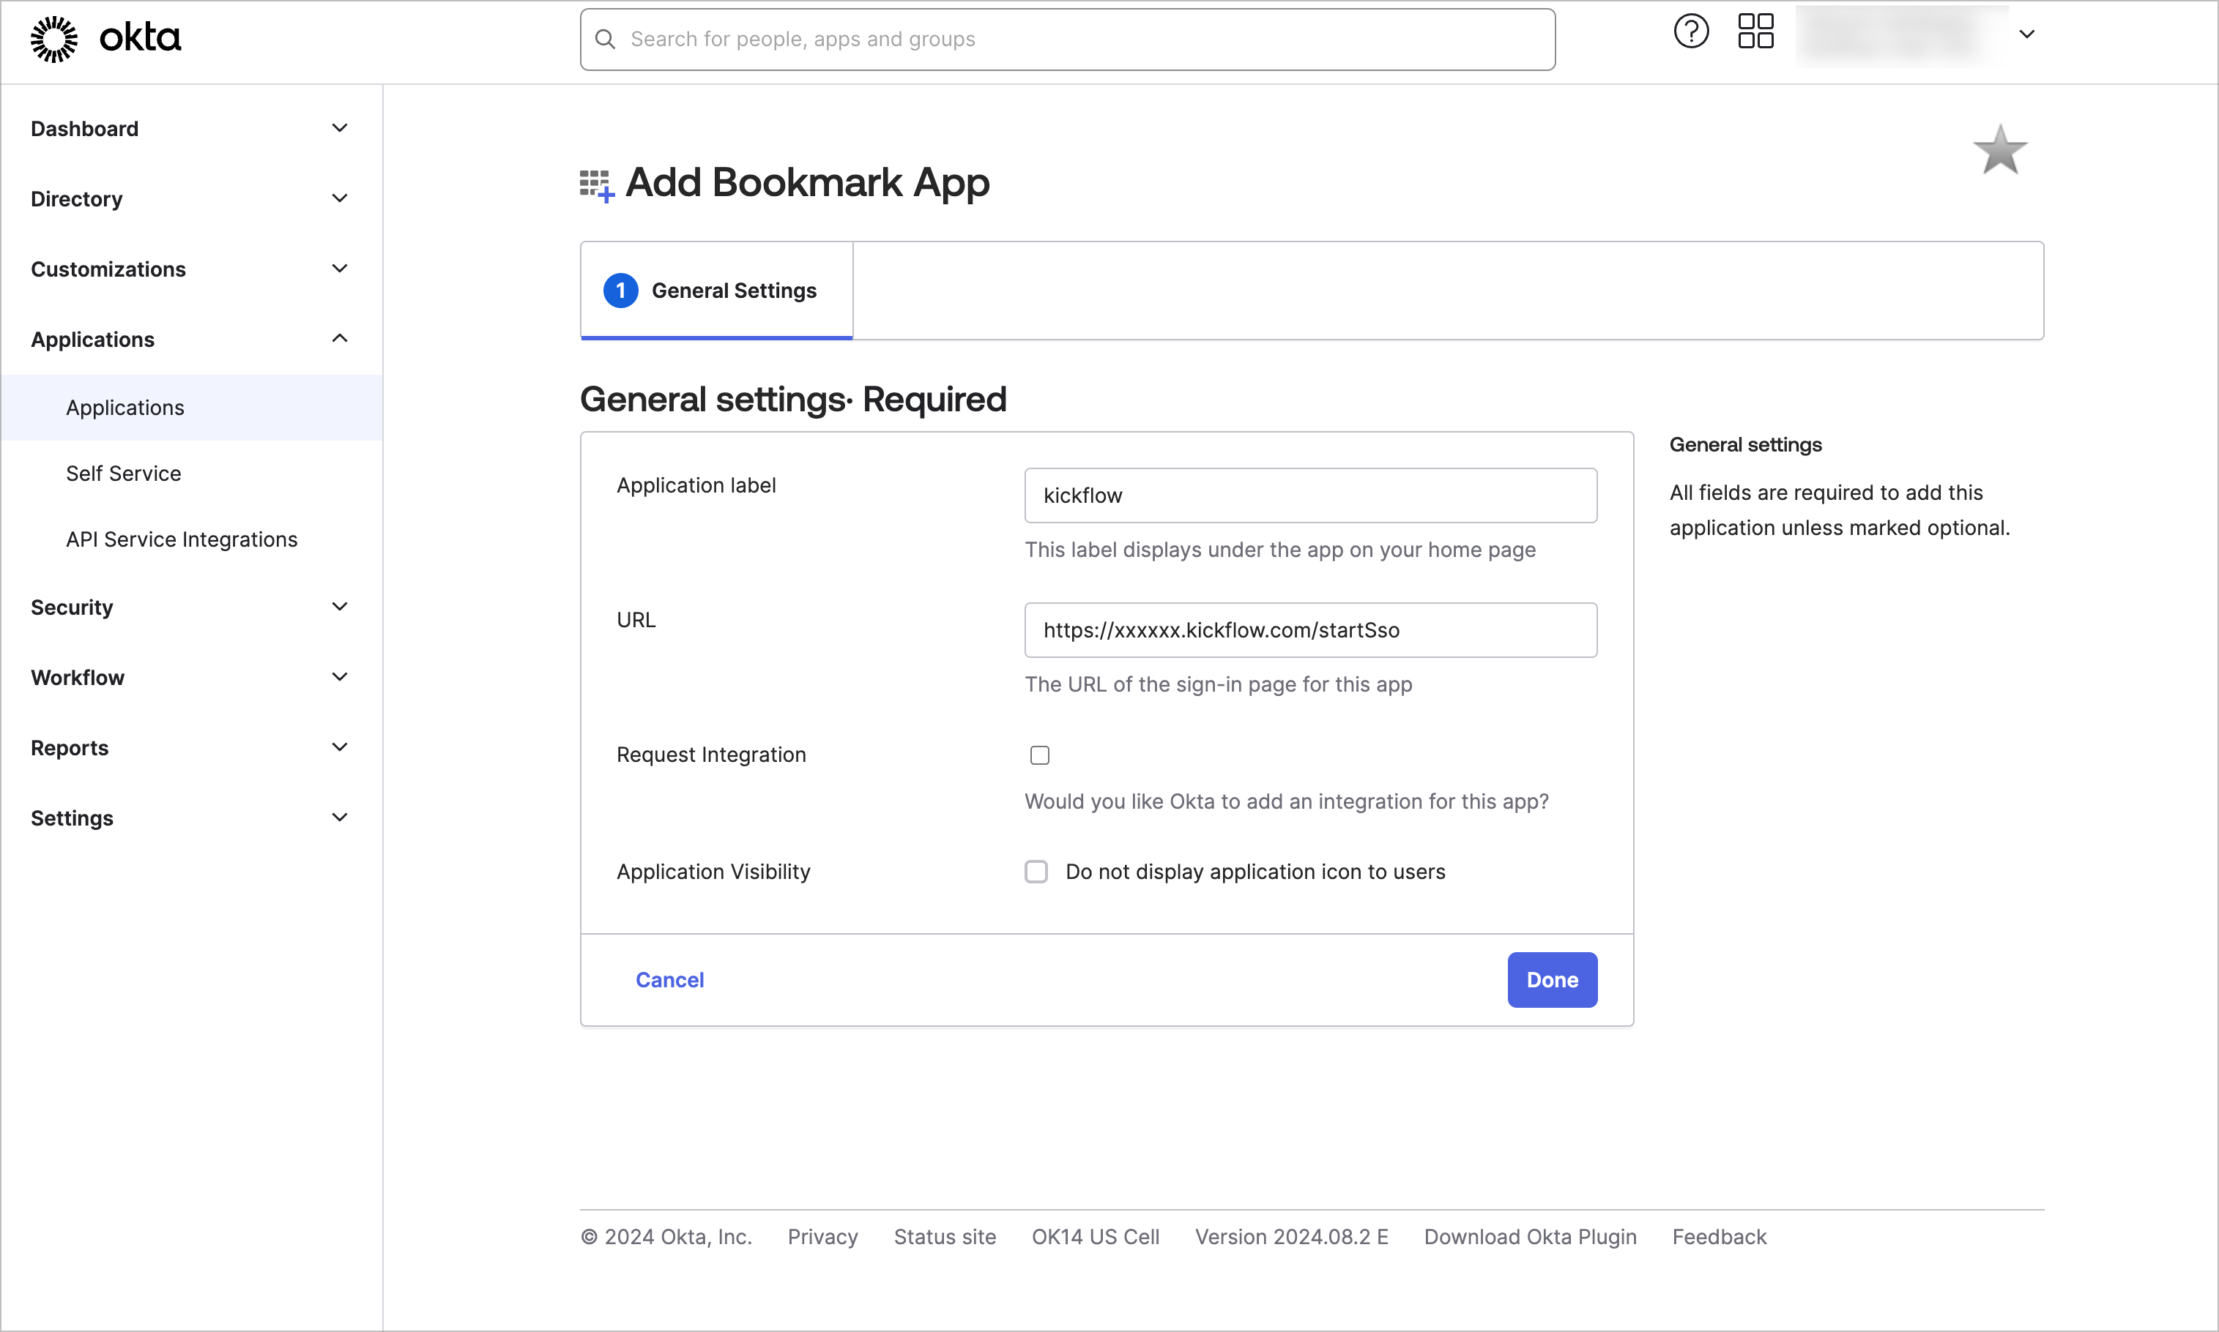Screen dimensions: 2219x1332
Task: Click the Add Bookmark App grid icon
Action: (597, 186)
